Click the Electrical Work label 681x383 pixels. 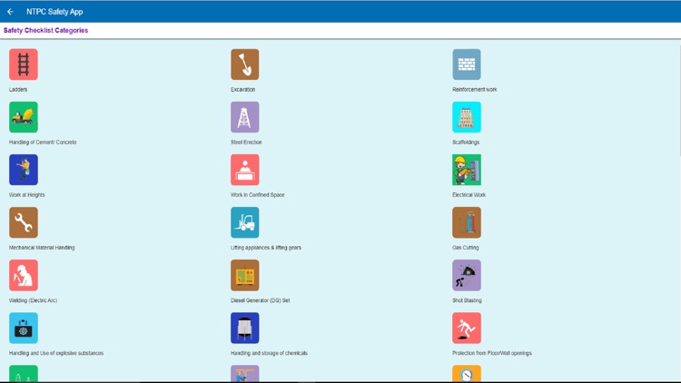tap(469, 195)
